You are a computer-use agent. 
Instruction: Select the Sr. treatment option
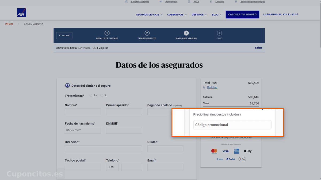click(102, 95)
